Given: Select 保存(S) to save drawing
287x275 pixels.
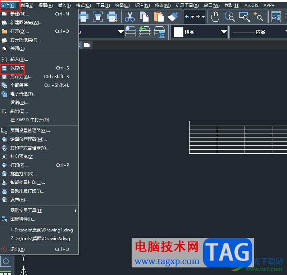Looking at the screenshot, I should (x=40, y=68).
